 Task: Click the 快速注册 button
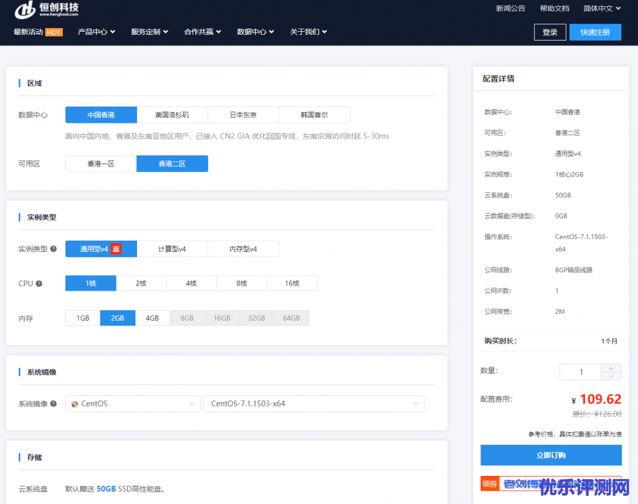pyautogui.click(x=594, y=32)
